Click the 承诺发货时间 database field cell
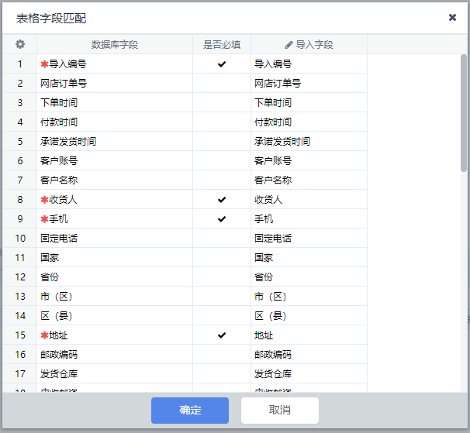 [115, 142]
